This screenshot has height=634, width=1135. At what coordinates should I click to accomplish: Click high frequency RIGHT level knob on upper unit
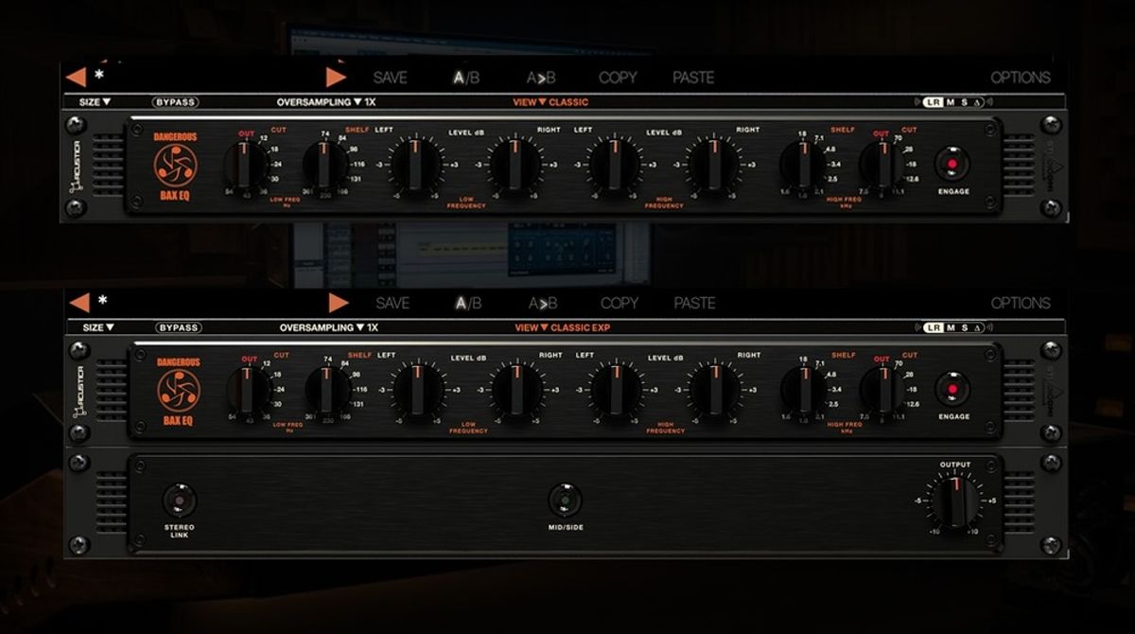click(713, 165)
